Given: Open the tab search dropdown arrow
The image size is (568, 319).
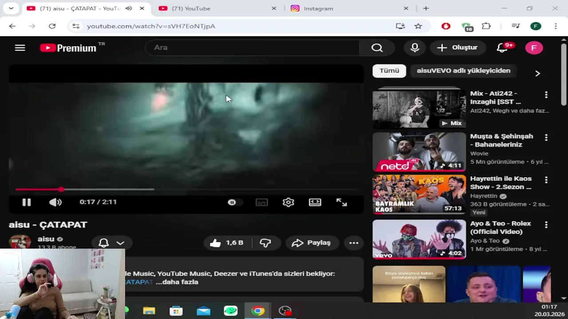Looking at the screenshot, I should click(x=11, y=8).
